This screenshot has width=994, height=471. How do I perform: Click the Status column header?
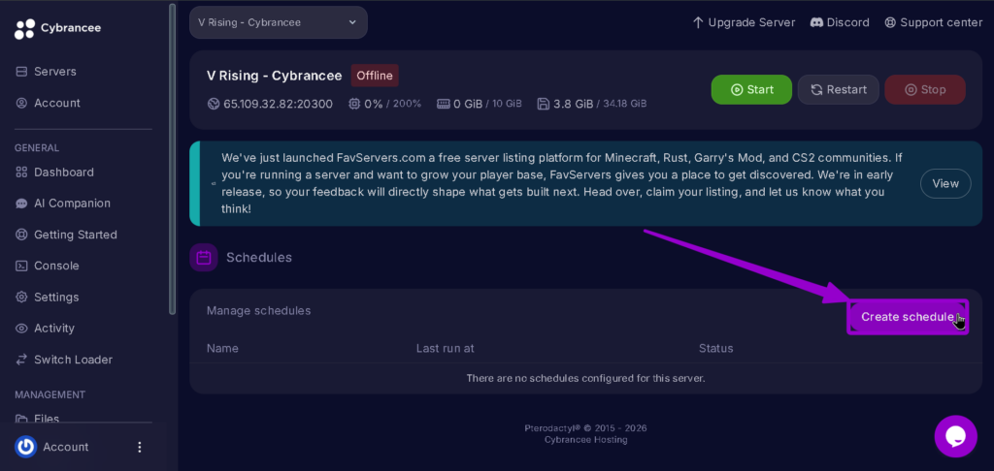point(715,348)
